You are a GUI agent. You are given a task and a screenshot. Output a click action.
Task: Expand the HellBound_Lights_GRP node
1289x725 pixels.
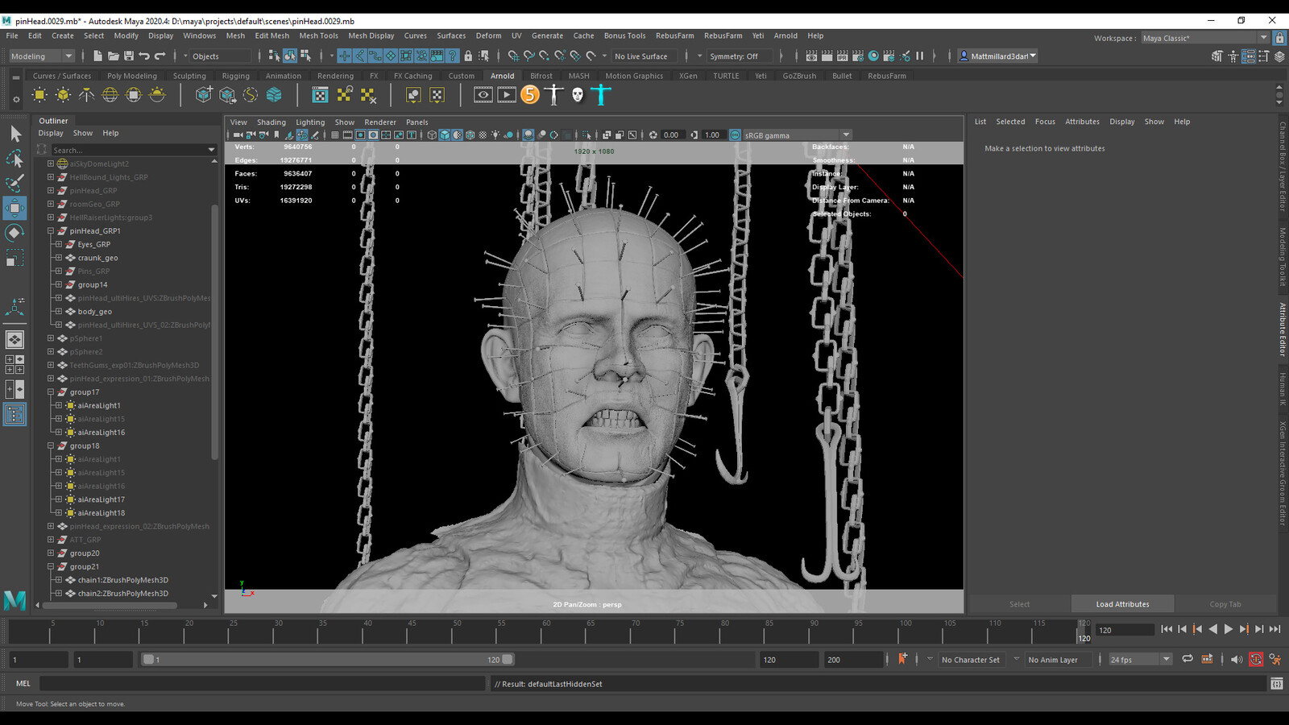point(51,177)
